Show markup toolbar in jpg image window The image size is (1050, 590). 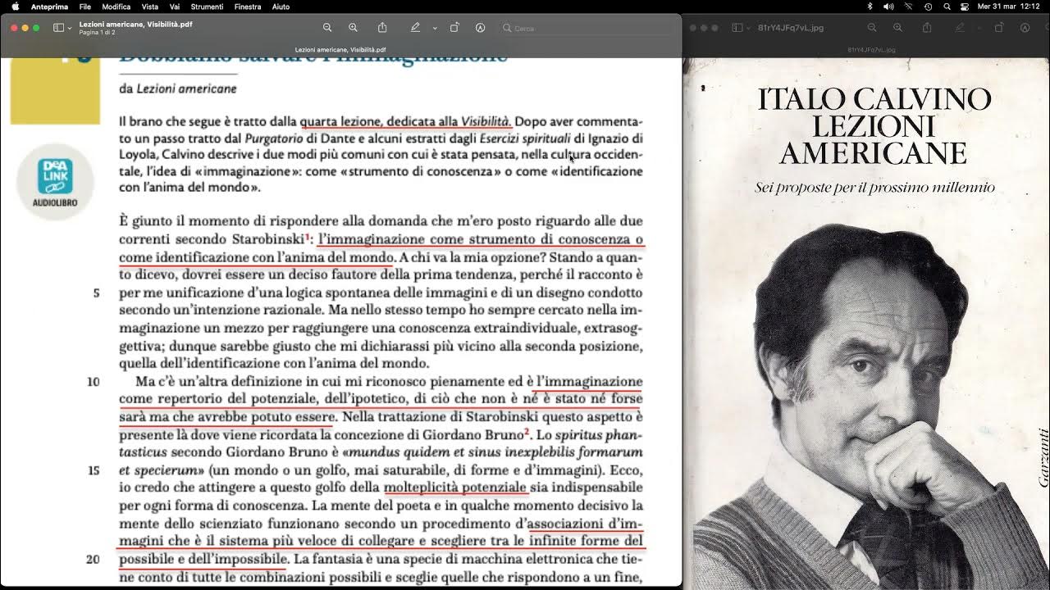coord(1025,28)
